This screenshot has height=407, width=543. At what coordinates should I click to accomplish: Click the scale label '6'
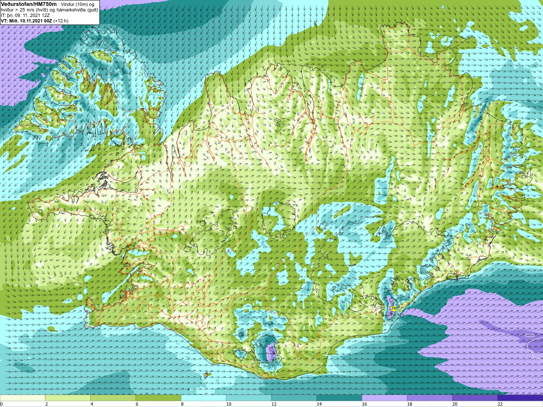(137, 404)
